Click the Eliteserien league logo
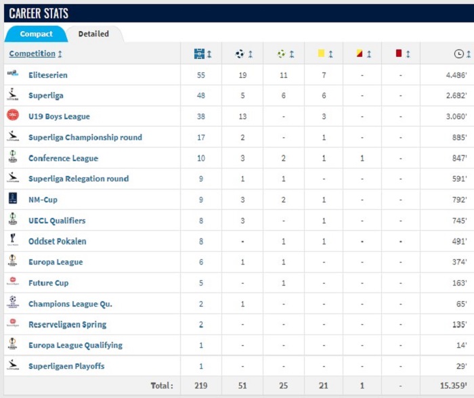Screen dimensions: 474x398 tap(13, 73)
